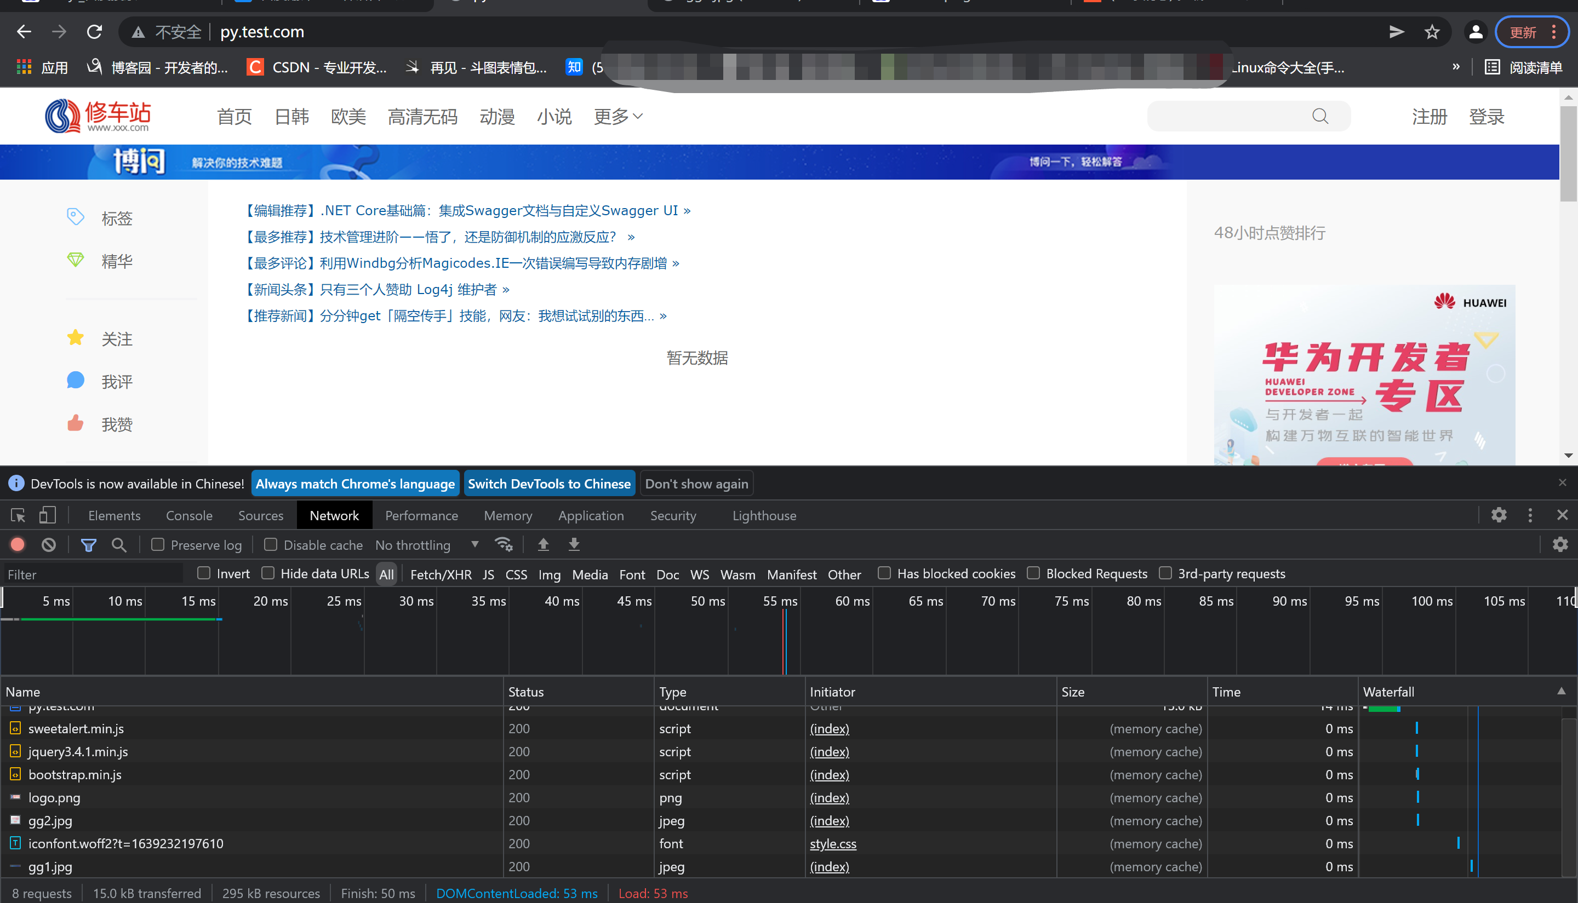Switch to the Performance tab
This screenshot has width=1578, height=903.
point(421,515)
